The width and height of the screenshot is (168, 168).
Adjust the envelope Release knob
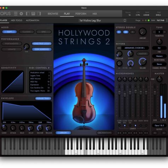[49, 128]
